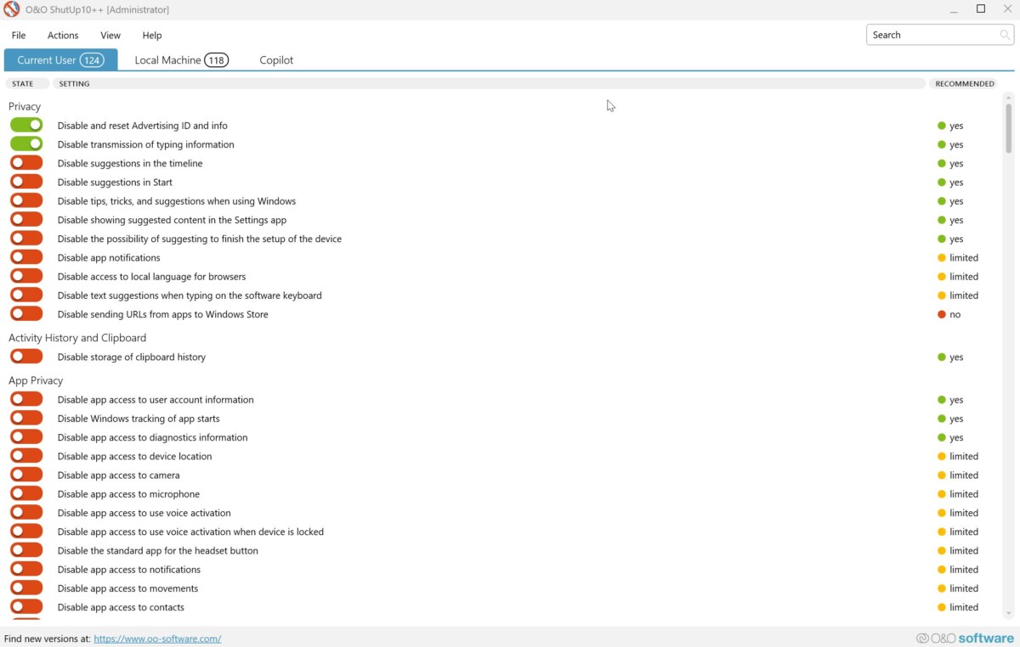
Task: Click the search magnifier icon
Action: point(1005,35)
